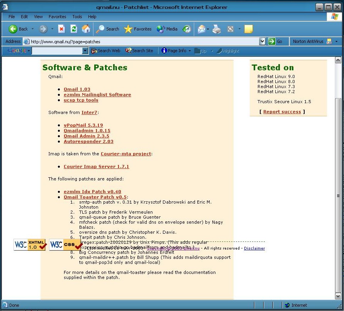Expand the Google logo menu arrow

29,51
